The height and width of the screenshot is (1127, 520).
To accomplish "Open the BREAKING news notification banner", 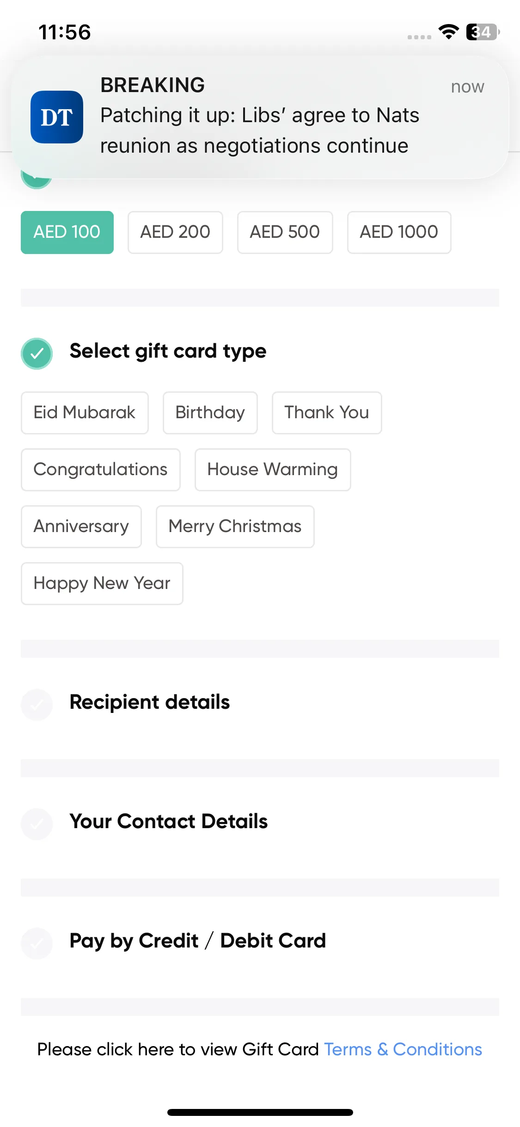I will point(260,117).
